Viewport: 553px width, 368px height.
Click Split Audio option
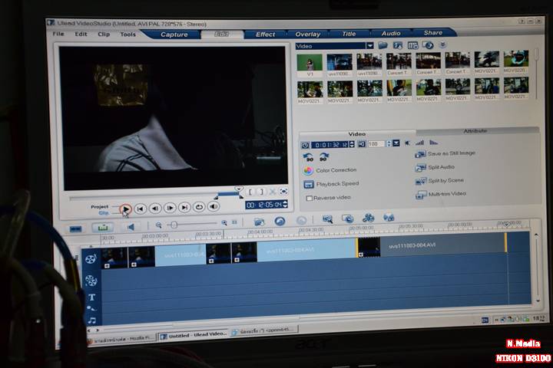(x=435, y=167)
